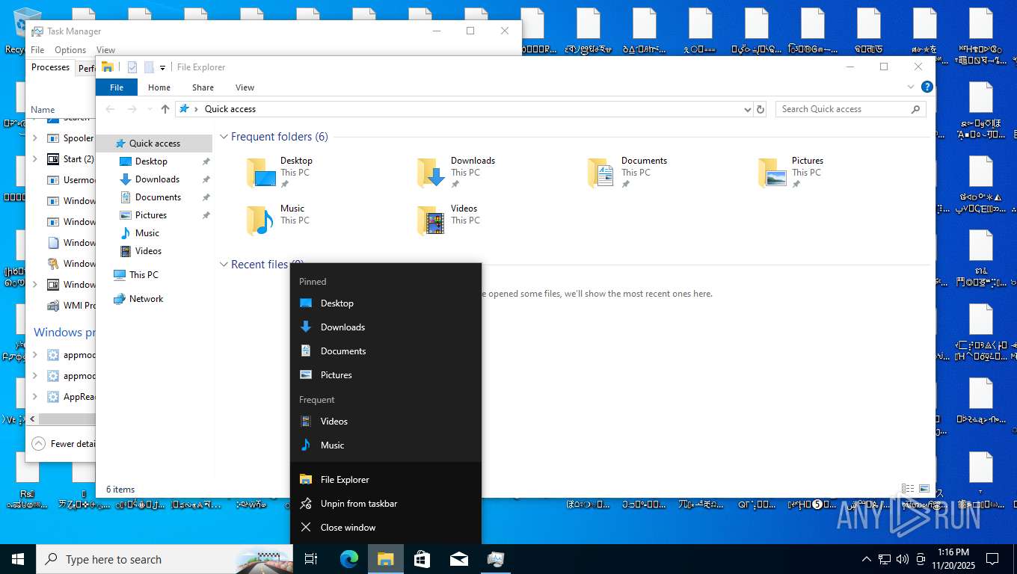Open Videos under Frequent in jump list
1017x574 pixels.
[x=385, y=422]
